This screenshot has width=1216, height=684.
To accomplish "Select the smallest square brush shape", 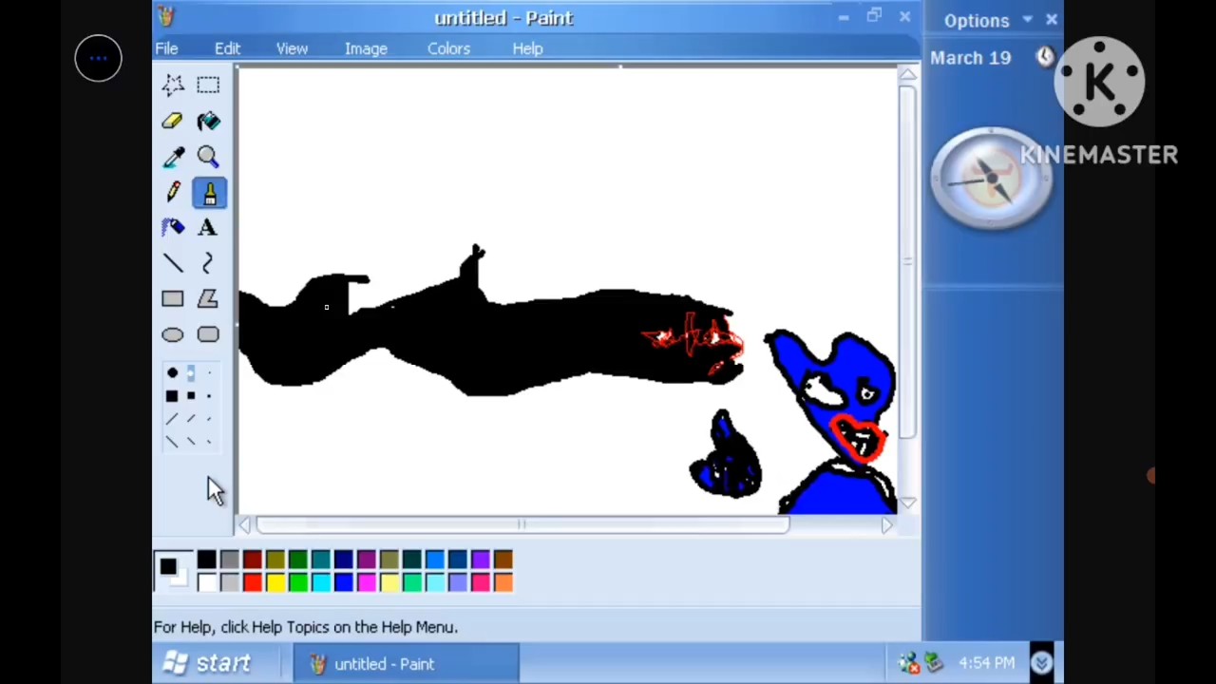I will coord(209,396).
